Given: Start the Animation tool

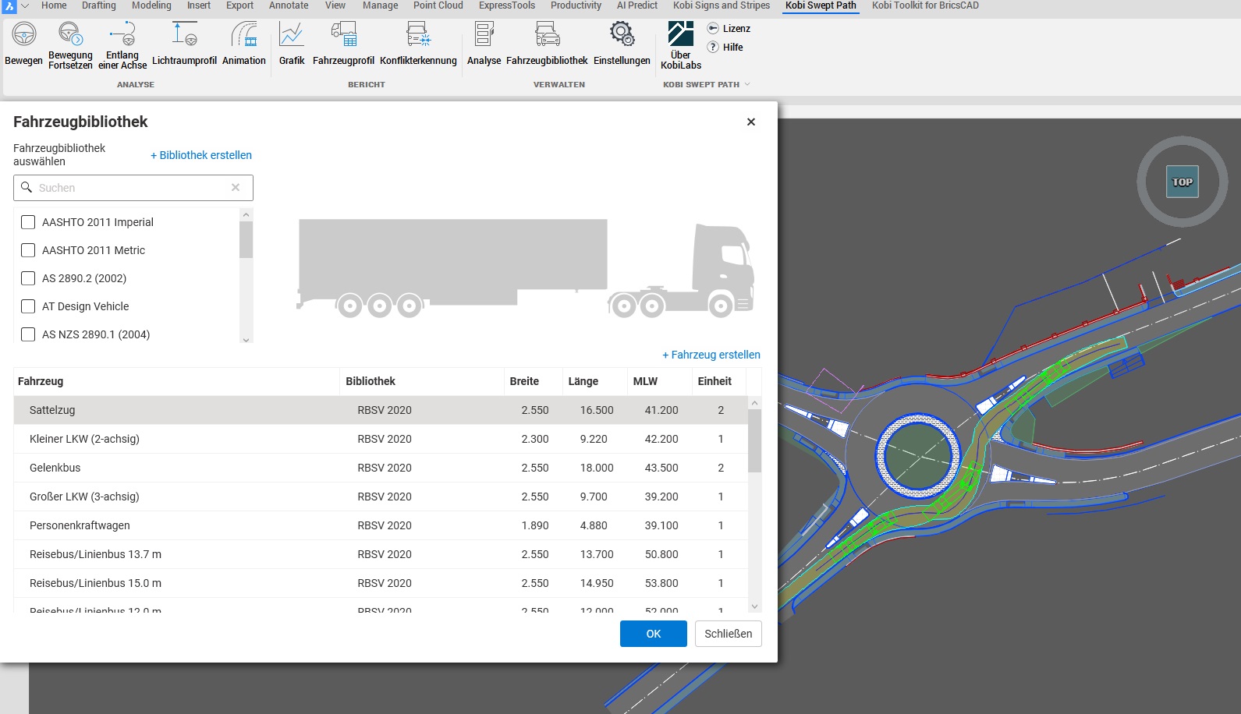Looking at the screenshot, I should click(244, 44).
